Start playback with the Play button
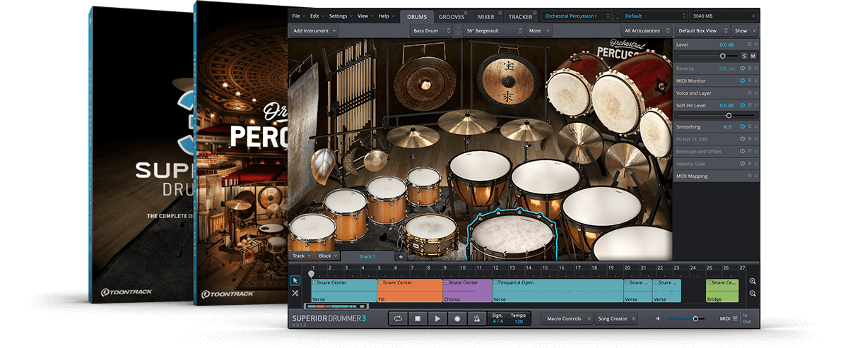 point(437,319)
